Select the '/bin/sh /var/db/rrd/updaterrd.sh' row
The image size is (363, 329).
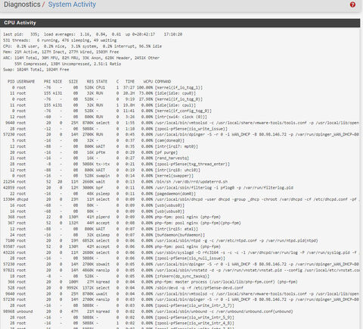(x=115, y=182)
